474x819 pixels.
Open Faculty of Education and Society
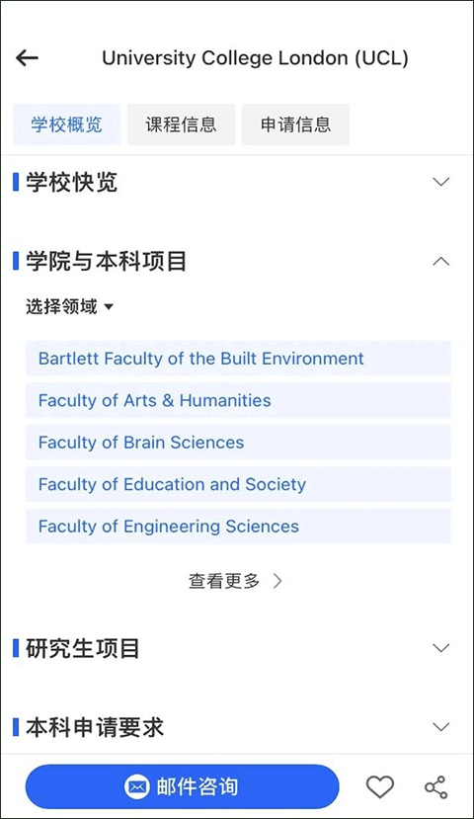click(238, 484)
